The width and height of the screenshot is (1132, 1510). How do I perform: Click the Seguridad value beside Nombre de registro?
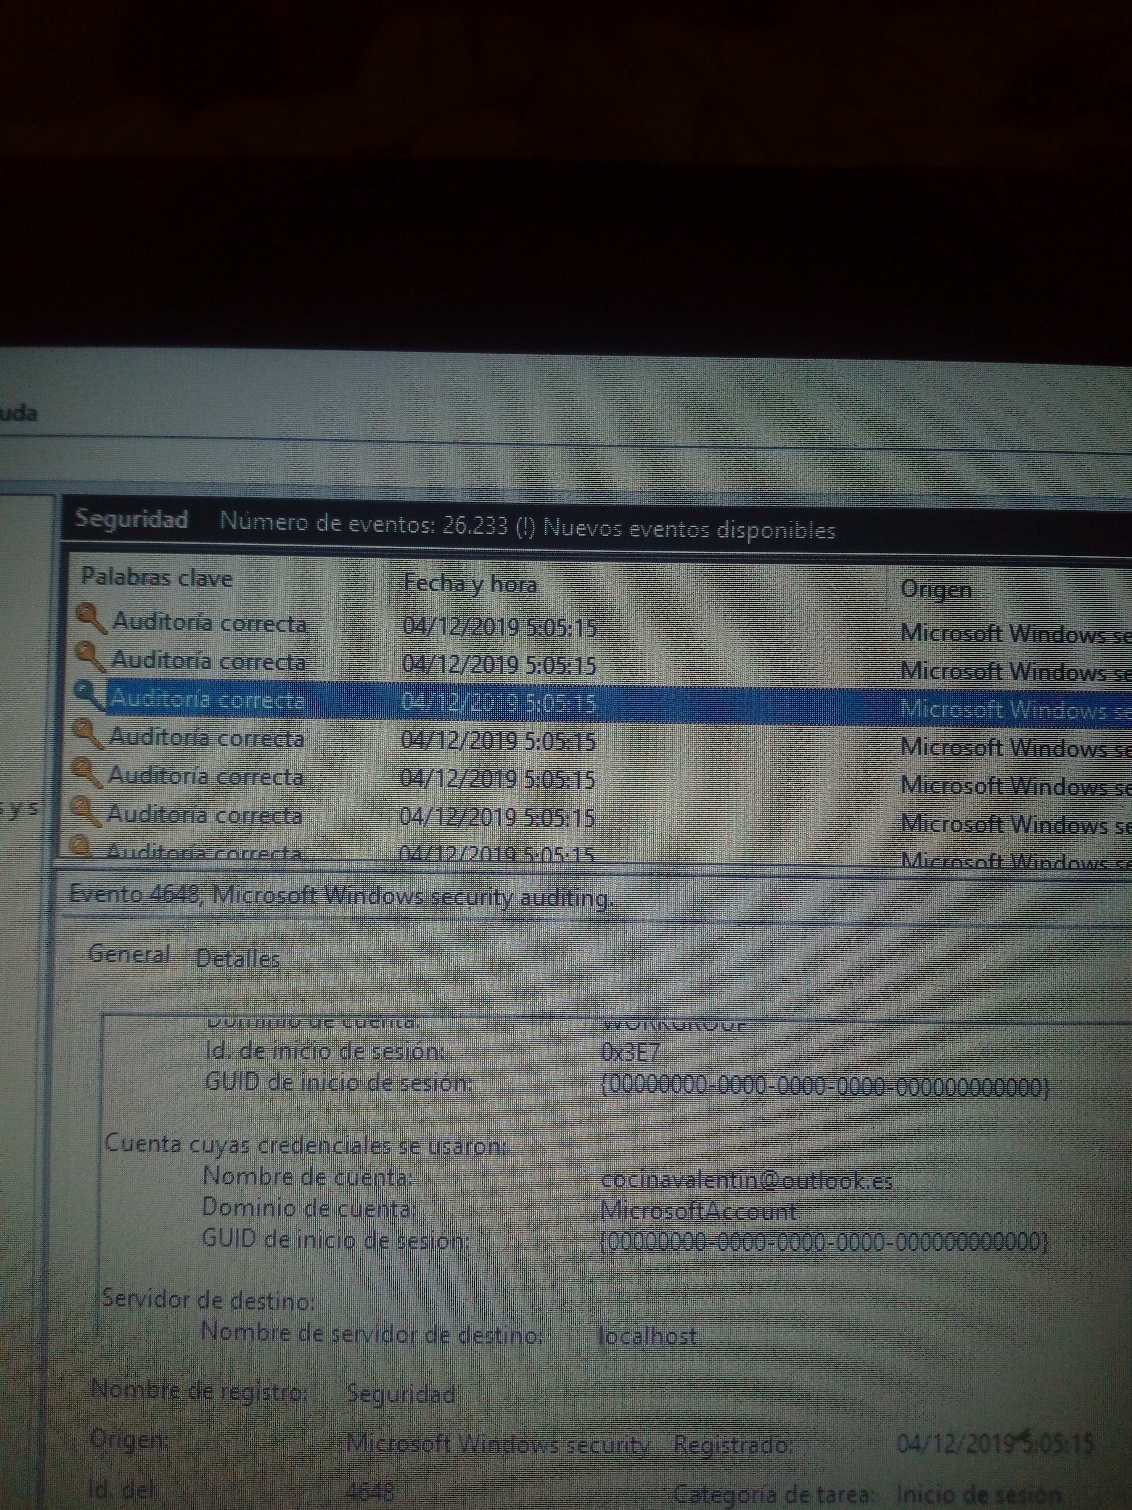pos(401,1393)
